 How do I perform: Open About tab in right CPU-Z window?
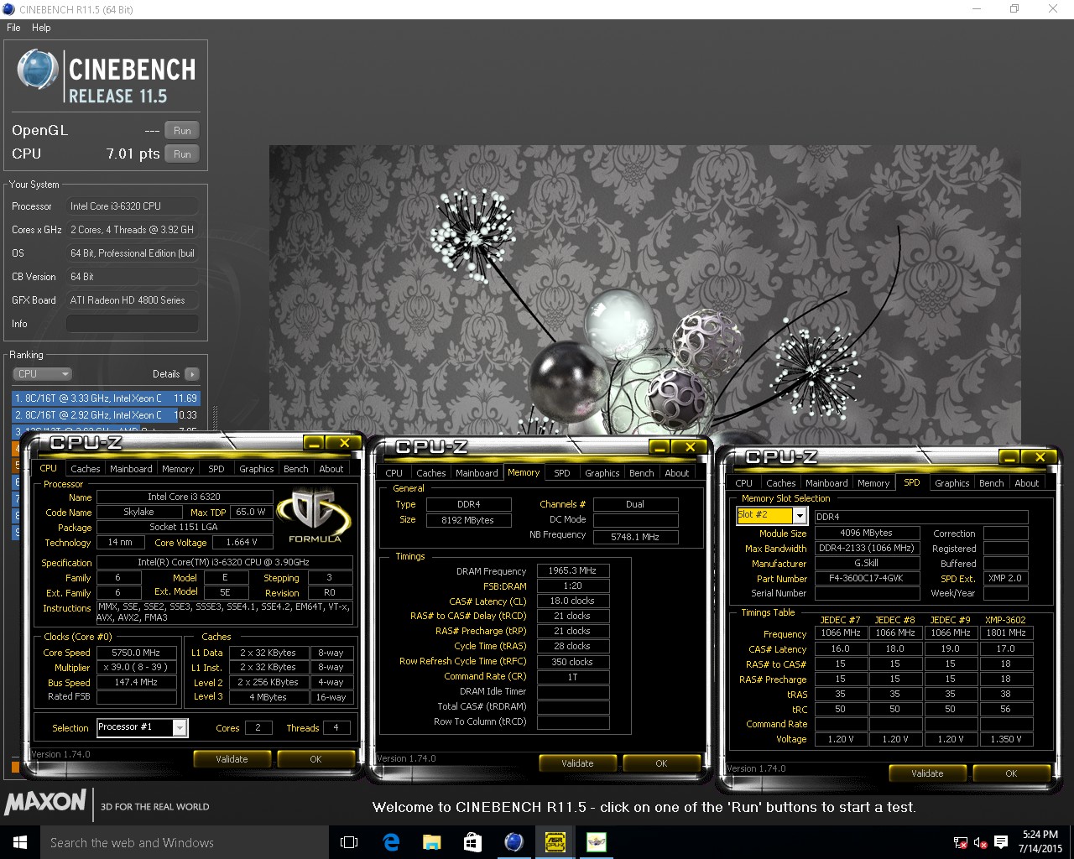point(1026,483)
